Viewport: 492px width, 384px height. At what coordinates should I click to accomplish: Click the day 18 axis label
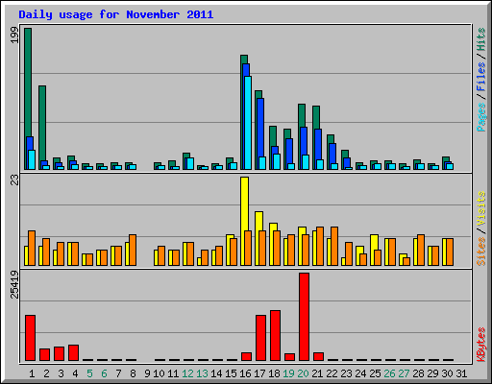point(274,373)
